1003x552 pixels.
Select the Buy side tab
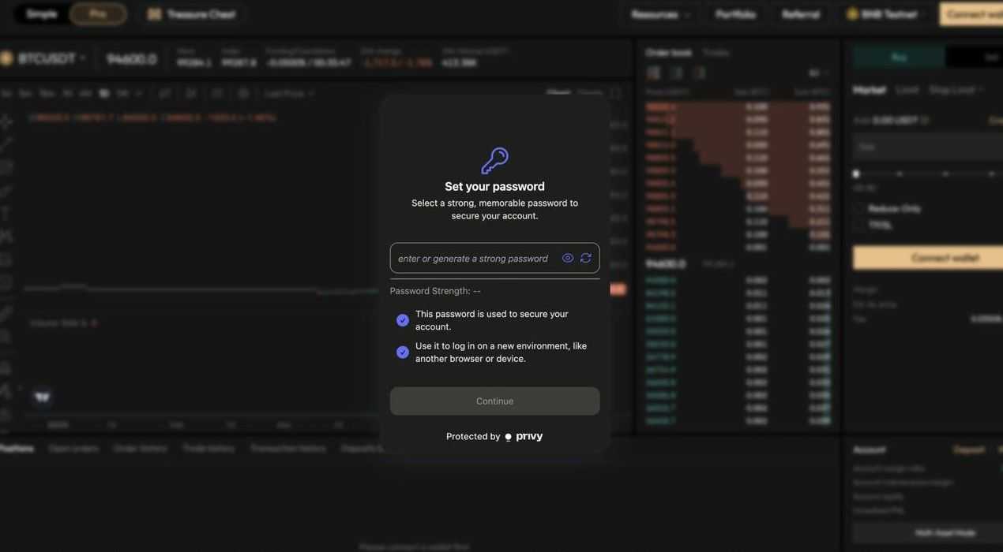click(x=899, y=57)
